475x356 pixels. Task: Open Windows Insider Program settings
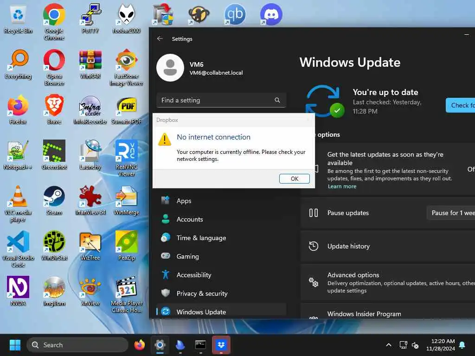pyautogui.click(x=388, y=311)
